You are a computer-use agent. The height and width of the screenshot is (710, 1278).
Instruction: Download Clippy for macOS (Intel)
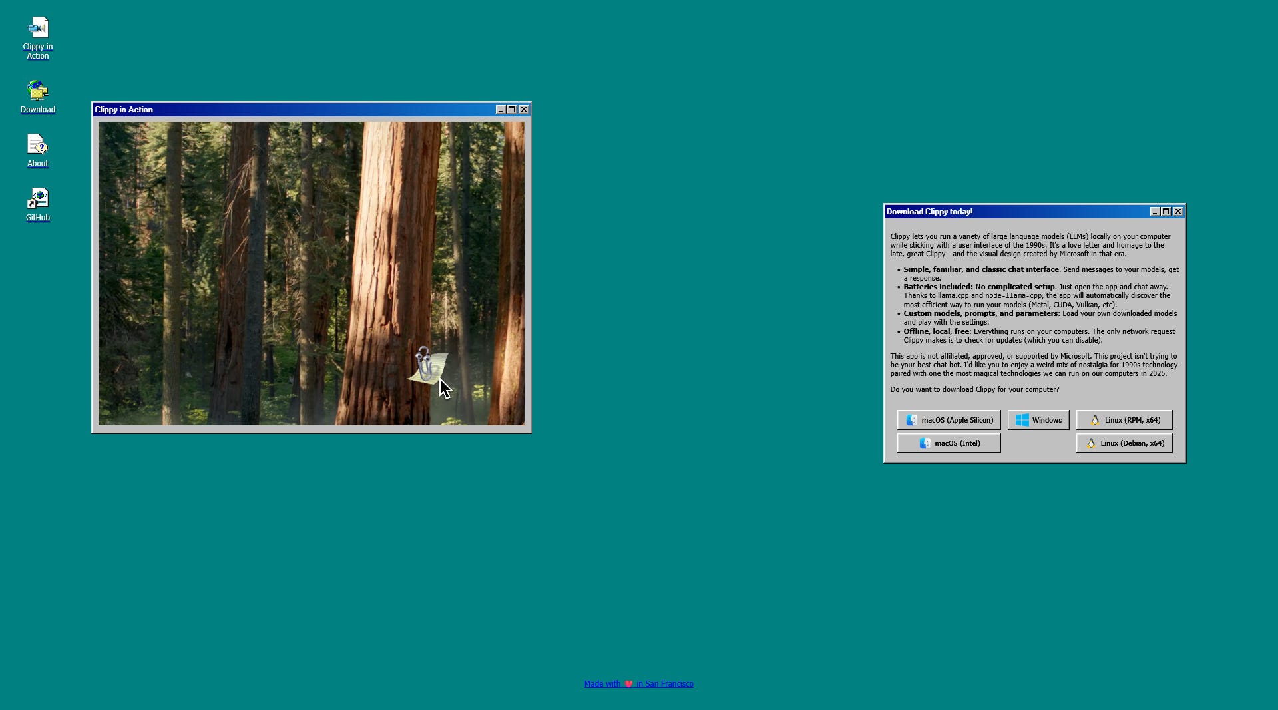pyautogui.click(x=949, y=443)
